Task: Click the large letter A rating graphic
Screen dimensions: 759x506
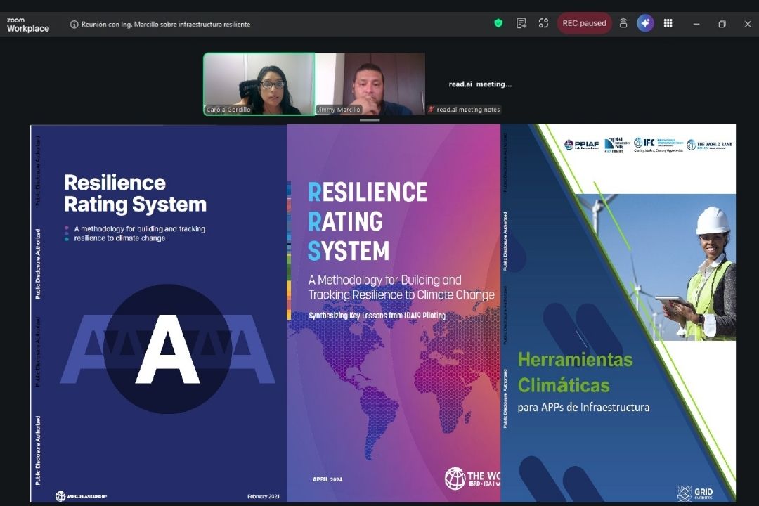Action: point(167,349)
